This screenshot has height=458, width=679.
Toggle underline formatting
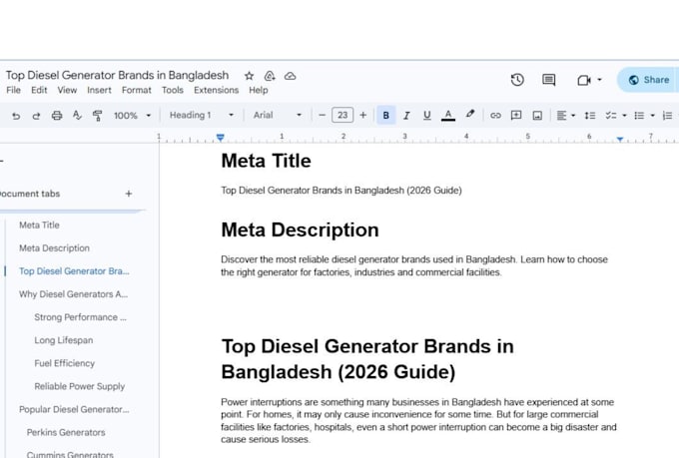[427, 115]
